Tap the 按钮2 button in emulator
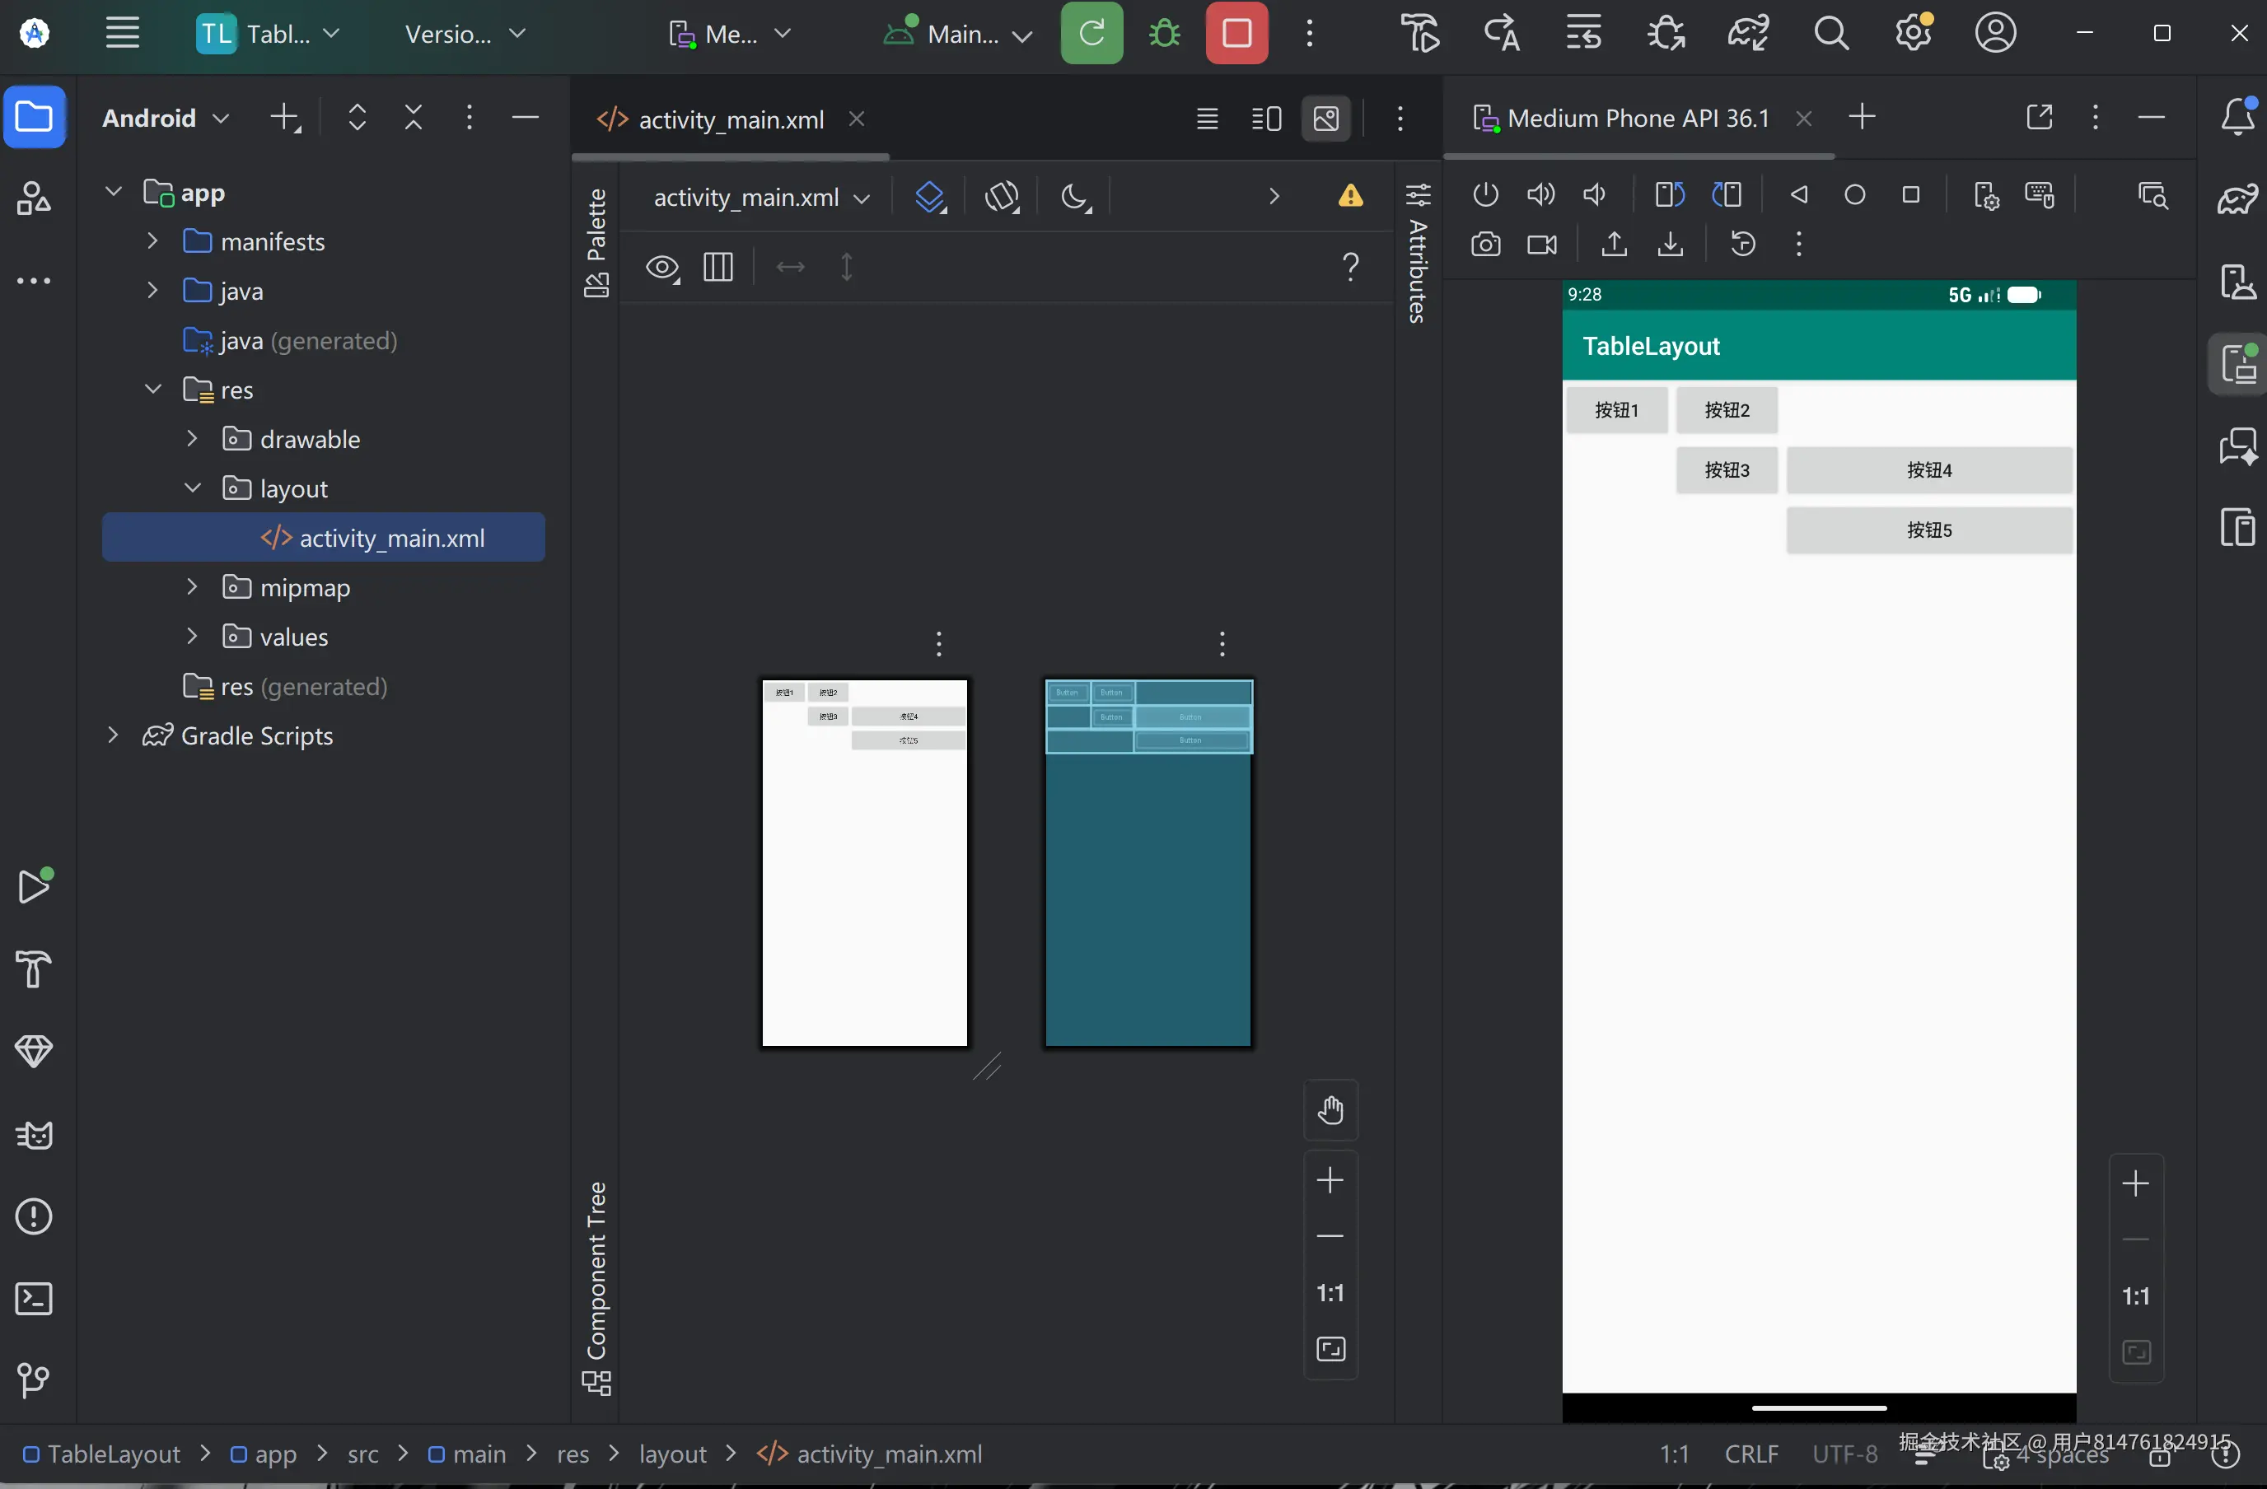 coord(1727,410)
